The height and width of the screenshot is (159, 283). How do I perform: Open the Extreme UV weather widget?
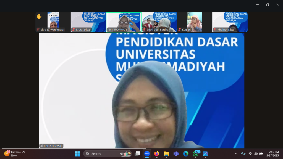point(15,153)
